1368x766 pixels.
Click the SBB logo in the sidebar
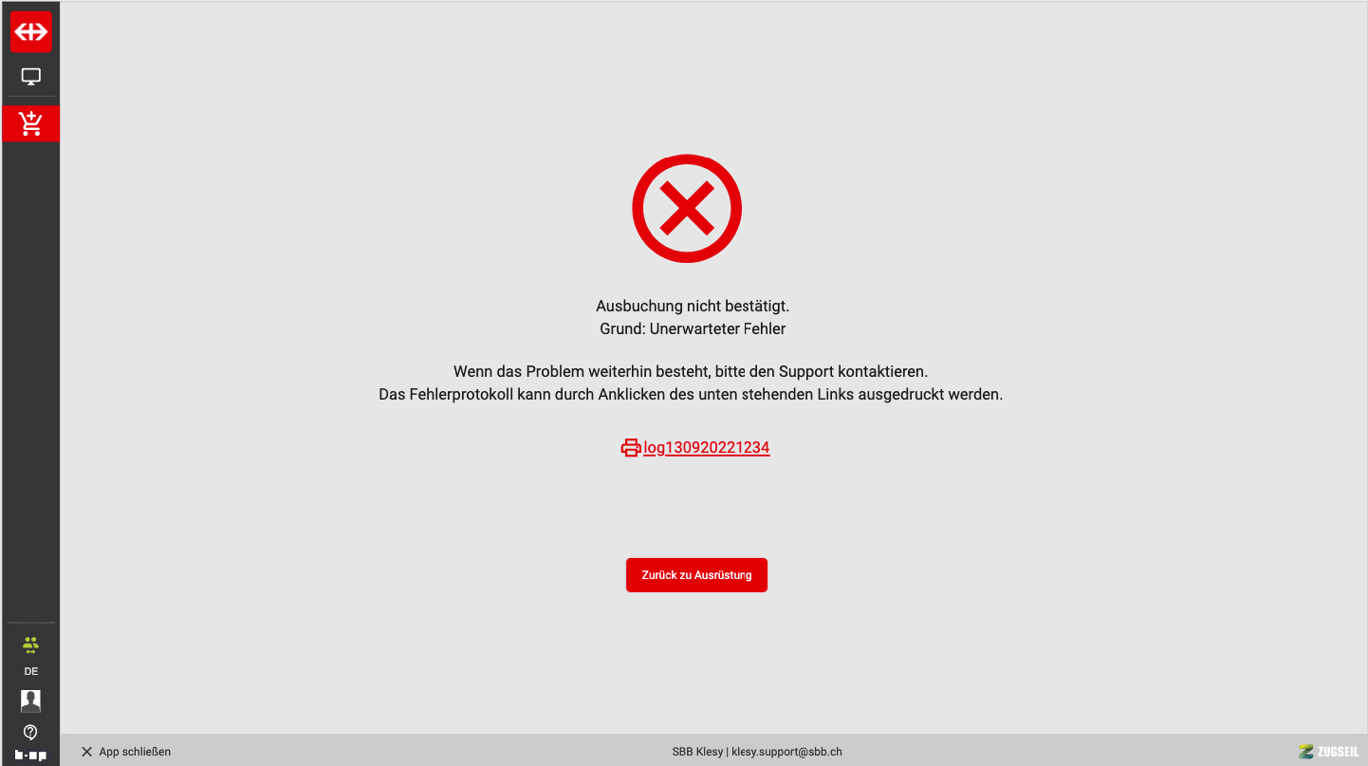pyautogui.click(x=30, y=31)
